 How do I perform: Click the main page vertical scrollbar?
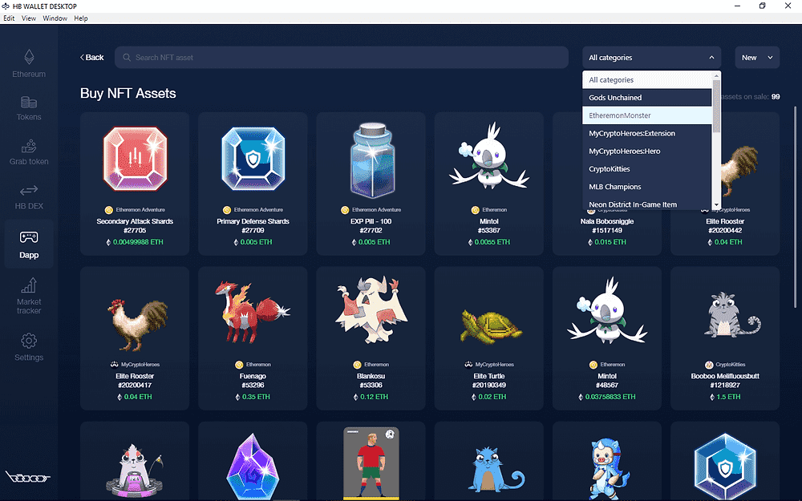[x=795, y=207]
